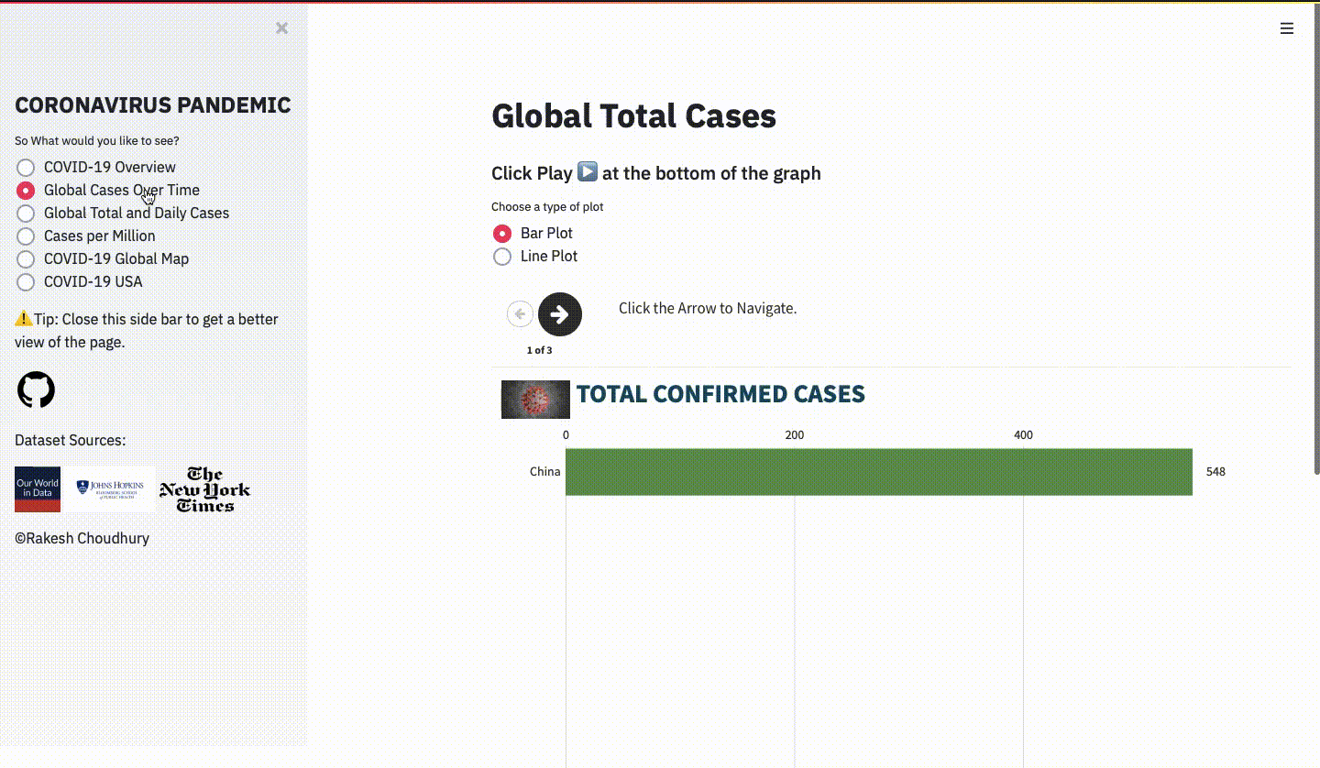The image size is (1320, 768).
Task: Click the faded left arrow button
Action: click(x=520, y=314)
